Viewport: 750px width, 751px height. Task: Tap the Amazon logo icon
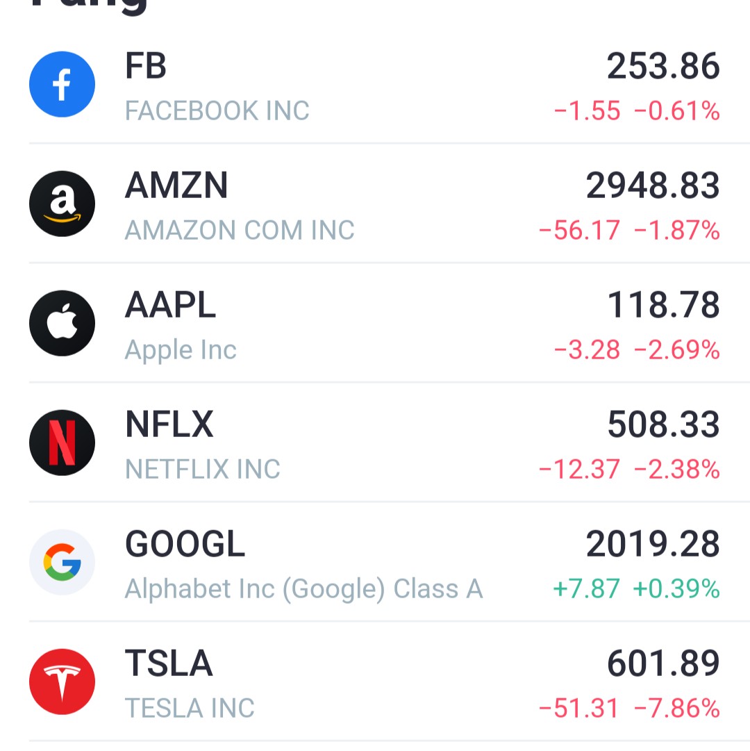(62, 204)
